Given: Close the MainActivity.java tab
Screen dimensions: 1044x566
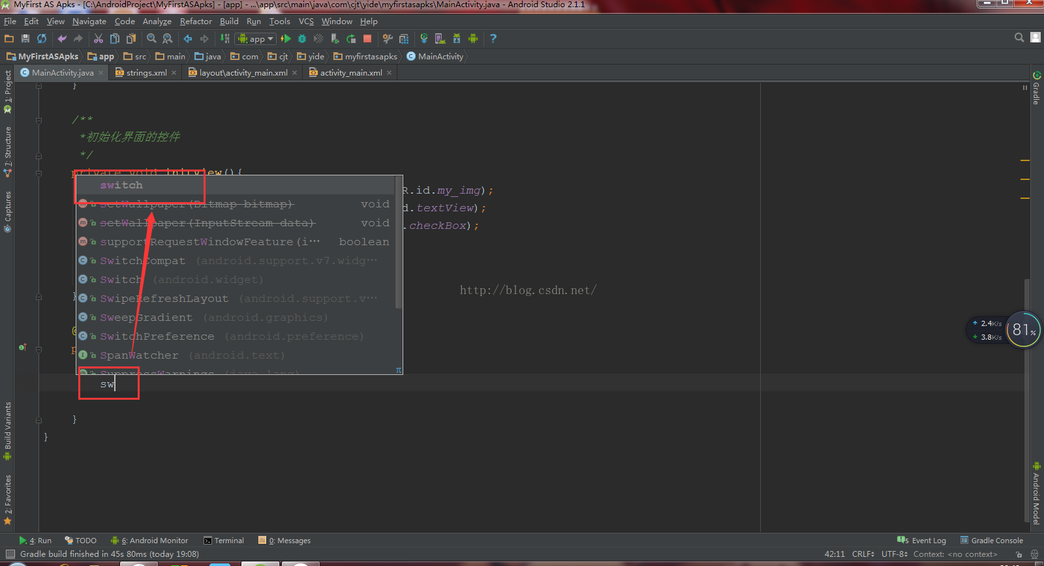Looking at the screenshot, I should pos(100,73).
